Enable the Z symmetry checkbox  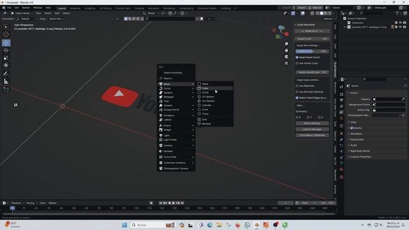click(x=320, y=118)
